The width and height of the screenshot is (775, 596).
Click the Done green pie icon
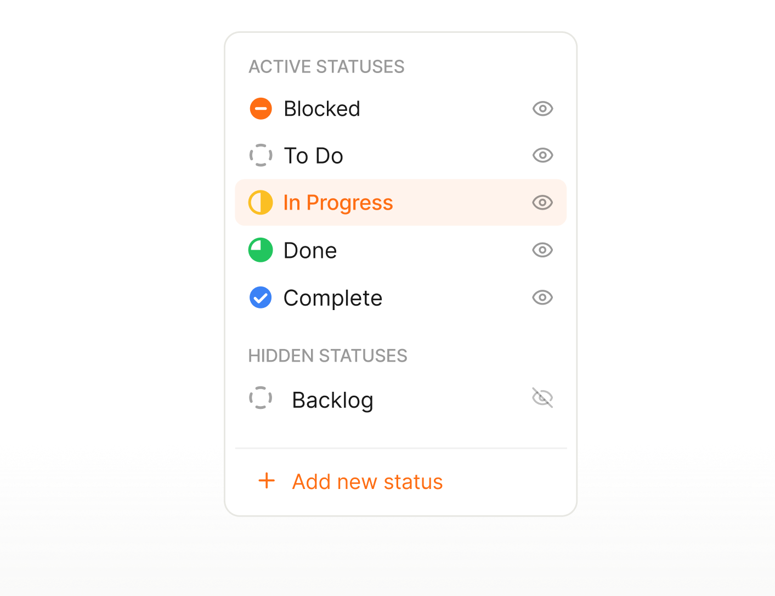tap(261, 250)
